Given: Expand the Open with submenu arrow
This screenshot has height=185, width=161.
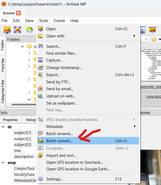Looking at the screenshot, I should tap(134, 36).
